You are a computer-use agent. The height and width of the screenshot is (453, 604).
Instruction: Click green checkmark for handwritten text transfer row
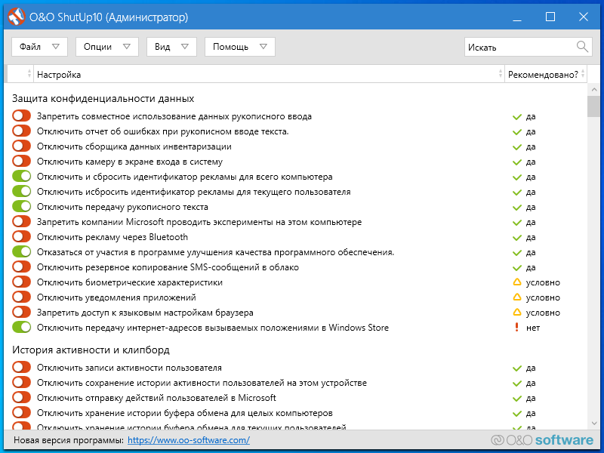pyautogui.click(x=517, y=207)
